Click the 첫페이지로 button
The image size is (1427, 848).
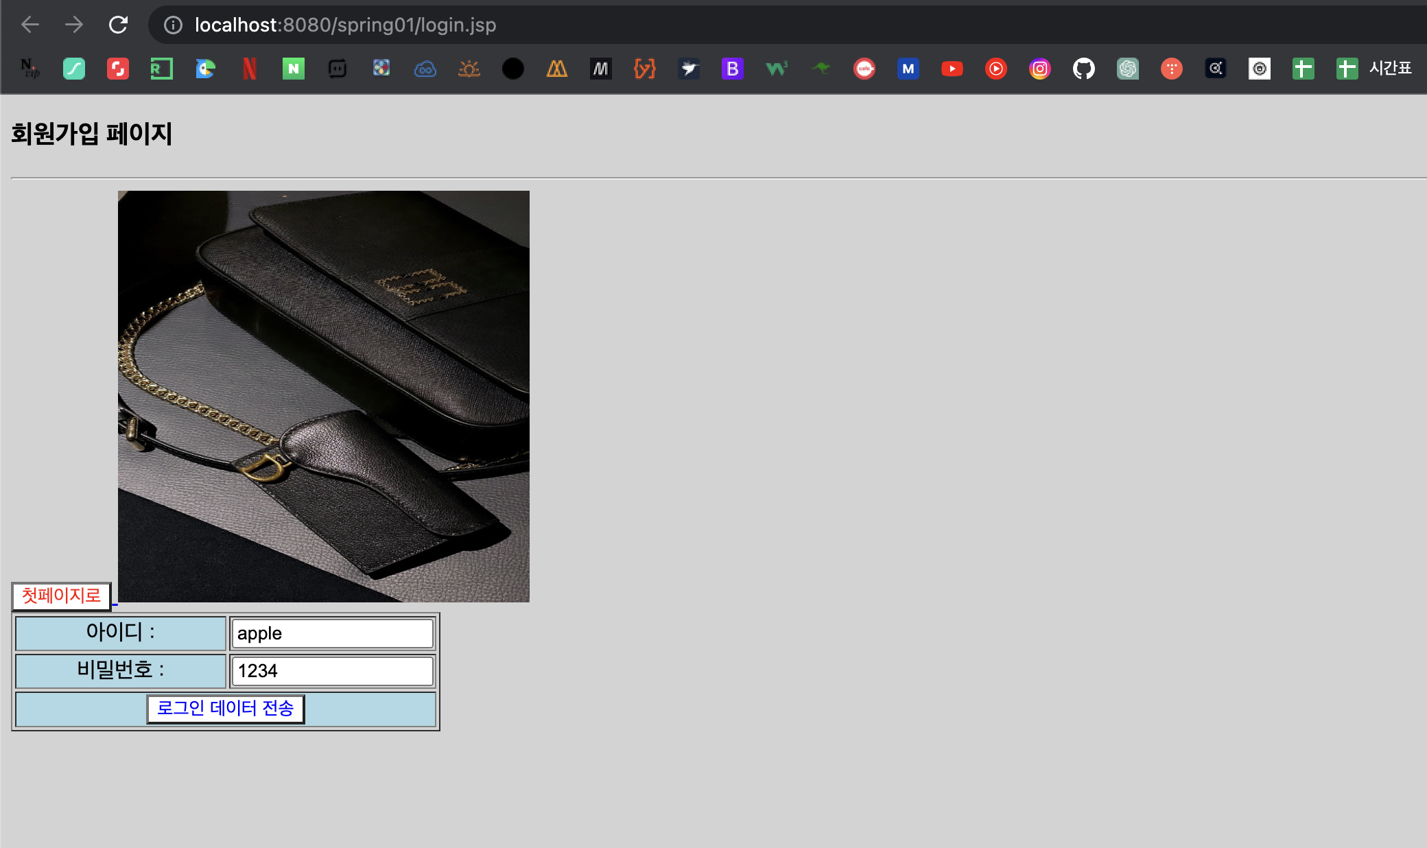61,596
